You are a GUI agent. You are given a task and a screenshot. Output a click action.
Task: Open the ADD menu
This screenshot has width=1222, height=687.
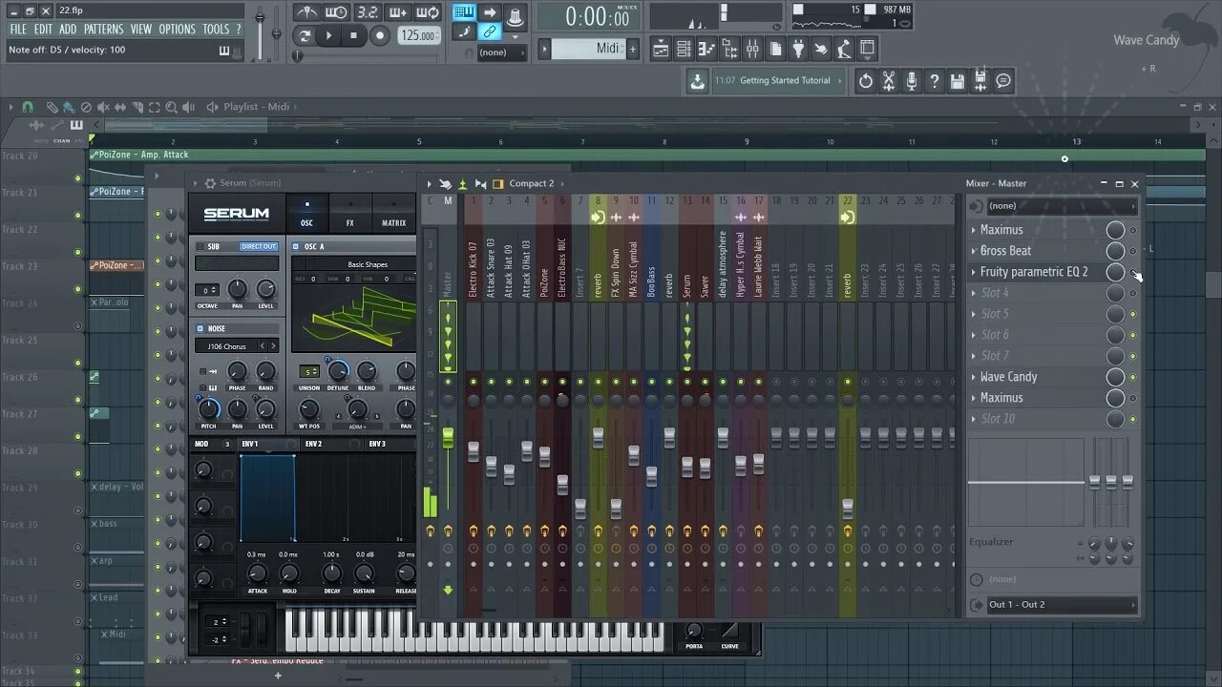click(68, 30)
